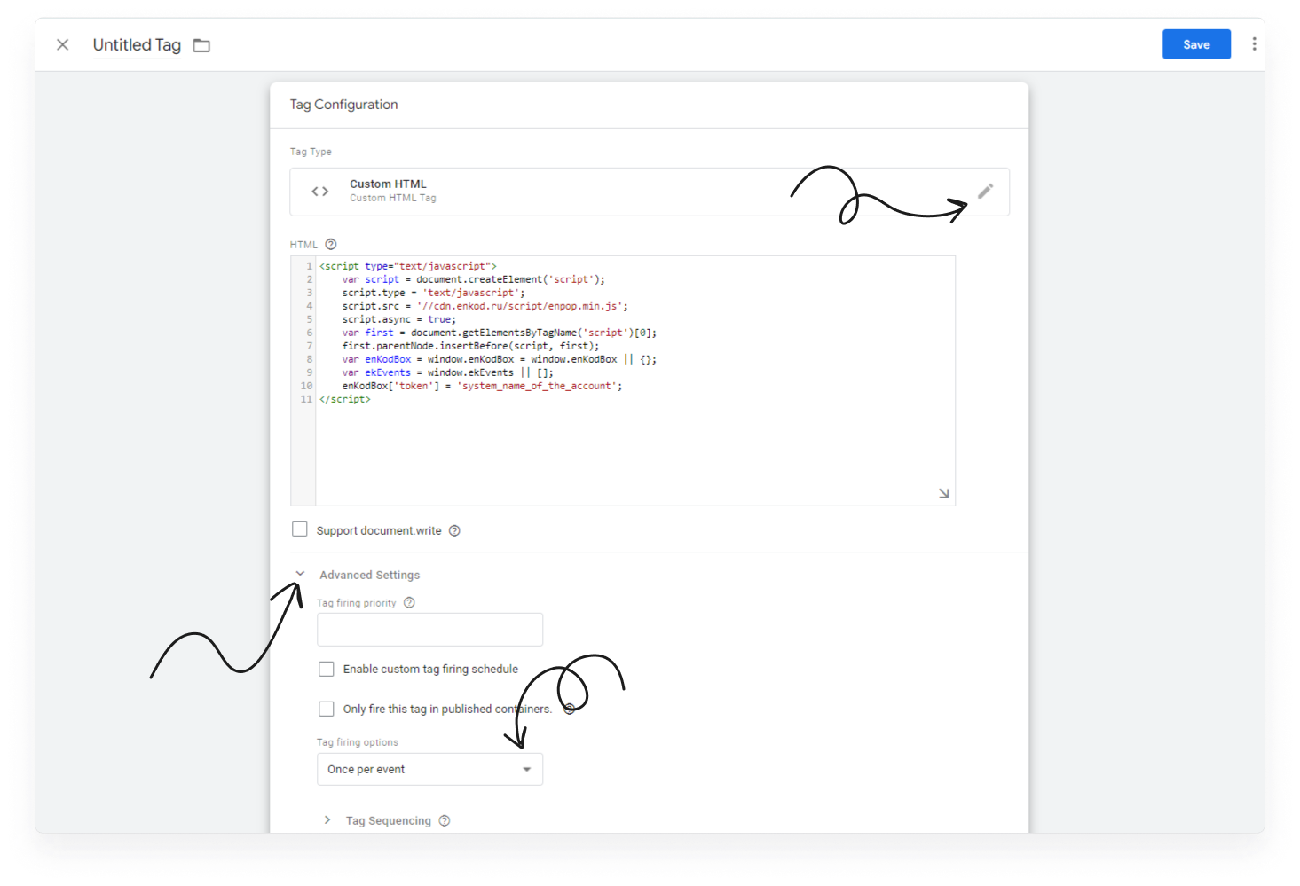Click code line with 'system_name_of_the_account'
Screen dimensions: 1300x886
pyautogui.click(x=482, y=386)
